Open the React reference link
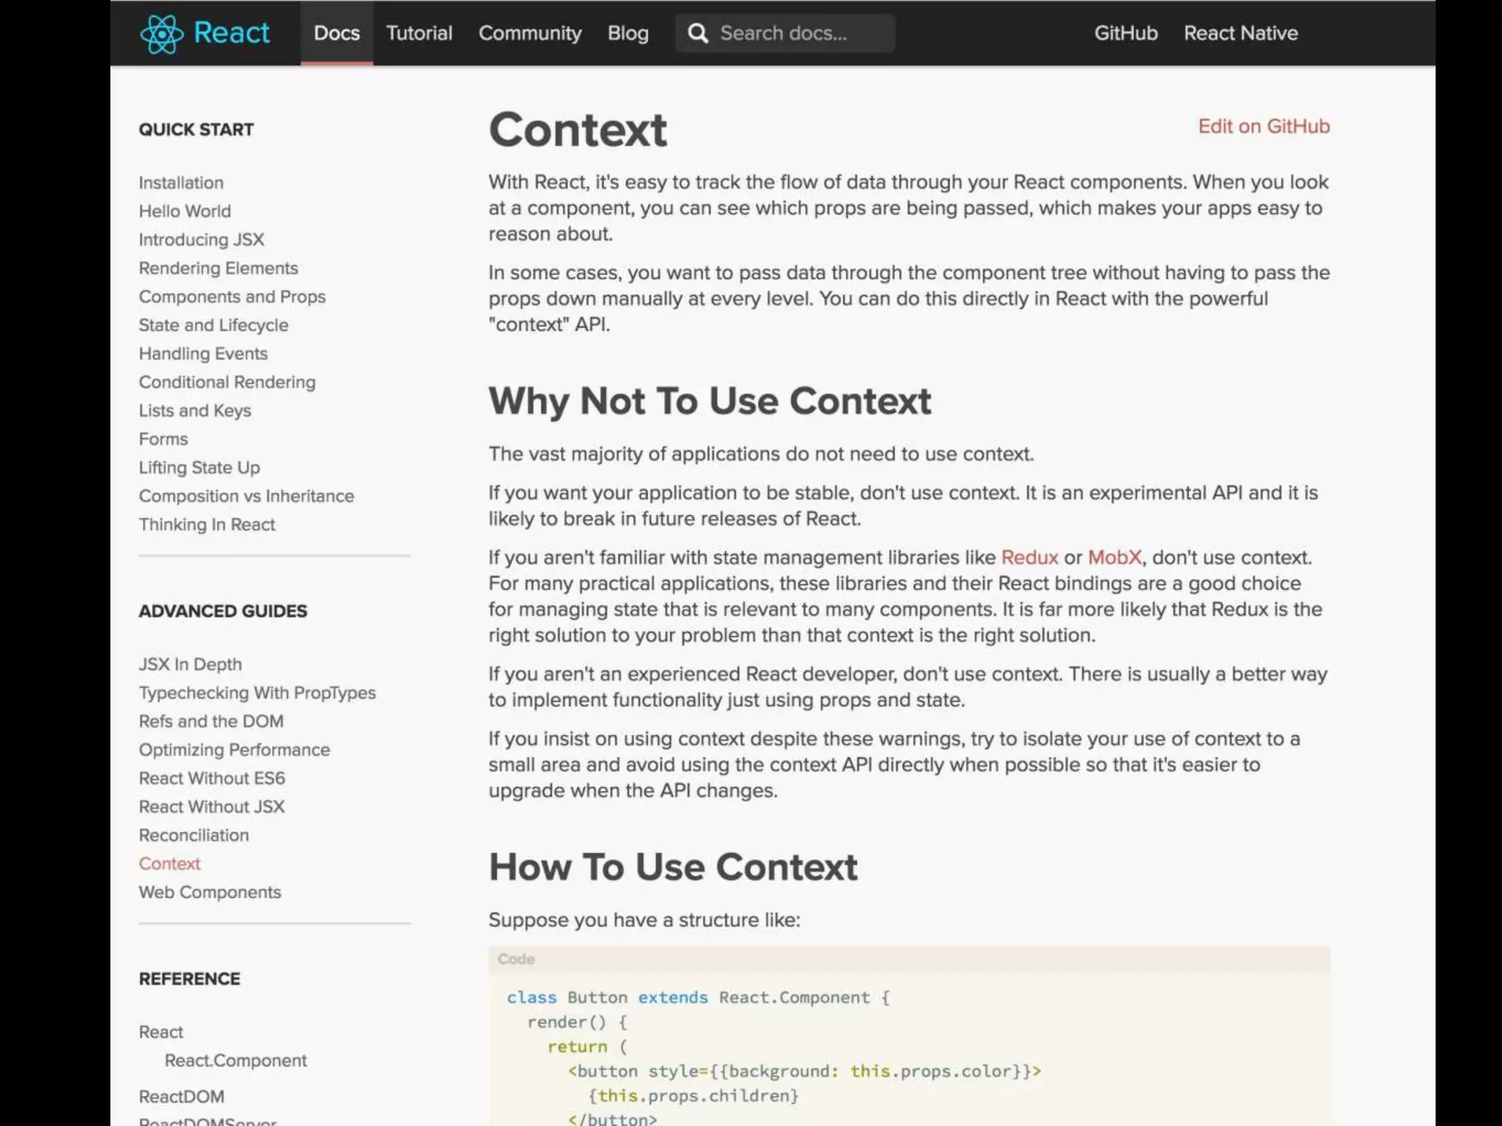Screen dimensions: 1502x1126 pos(161,1032)
